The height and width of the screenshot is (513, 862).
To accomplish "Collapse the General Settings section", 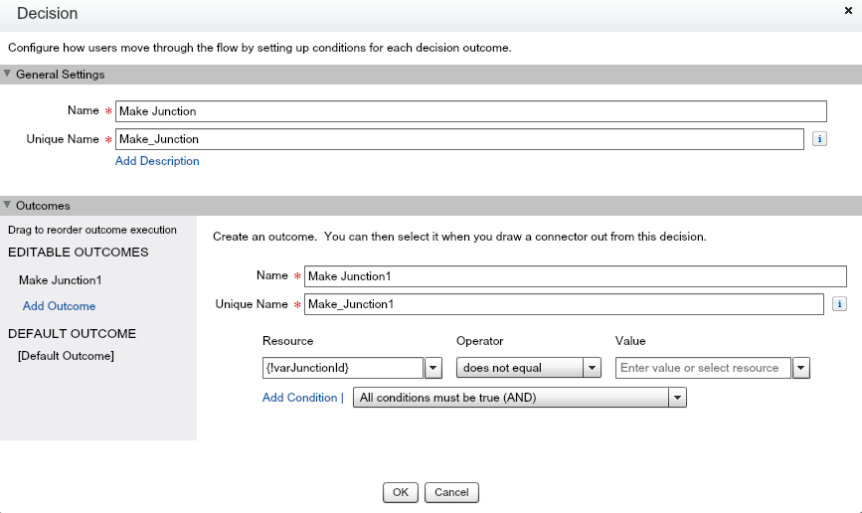I will tap(8, 74).
